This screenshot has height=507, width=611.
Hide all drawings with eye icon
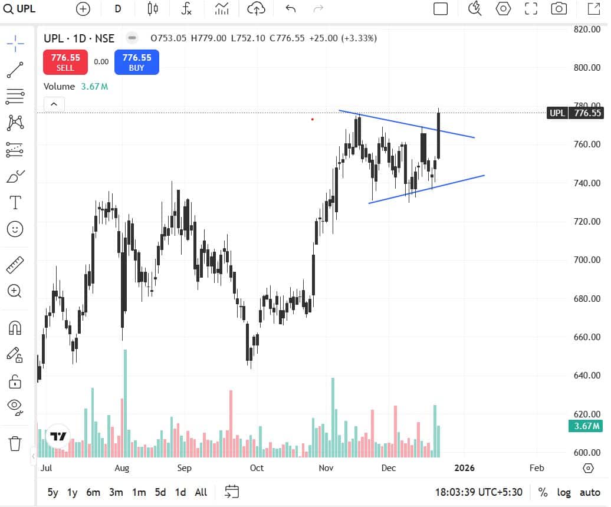[15, 408]
